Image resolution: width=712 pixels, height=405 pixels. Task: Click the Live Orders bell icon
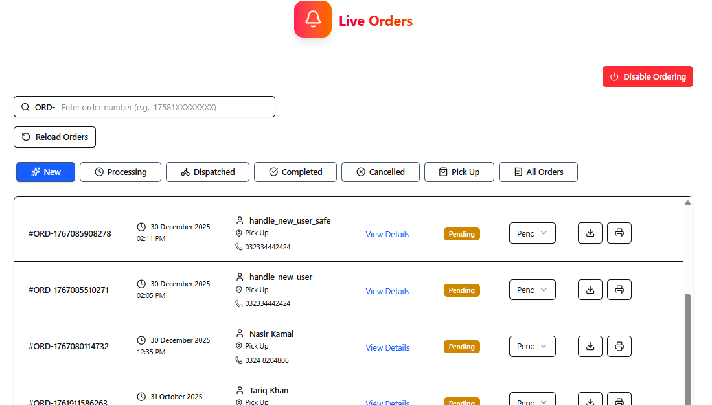[313, 19]
